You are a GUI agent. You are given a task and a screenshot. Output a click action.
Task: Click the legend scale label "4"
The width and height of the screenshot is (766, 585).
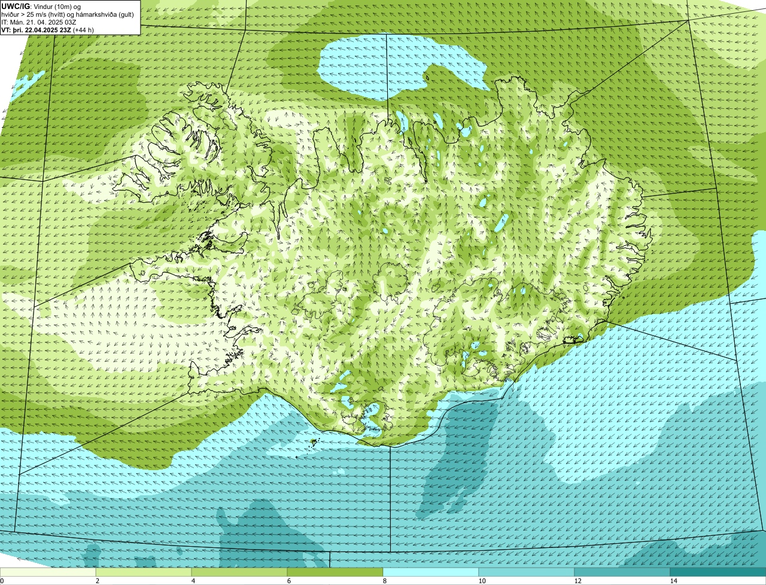coord(193,581)
